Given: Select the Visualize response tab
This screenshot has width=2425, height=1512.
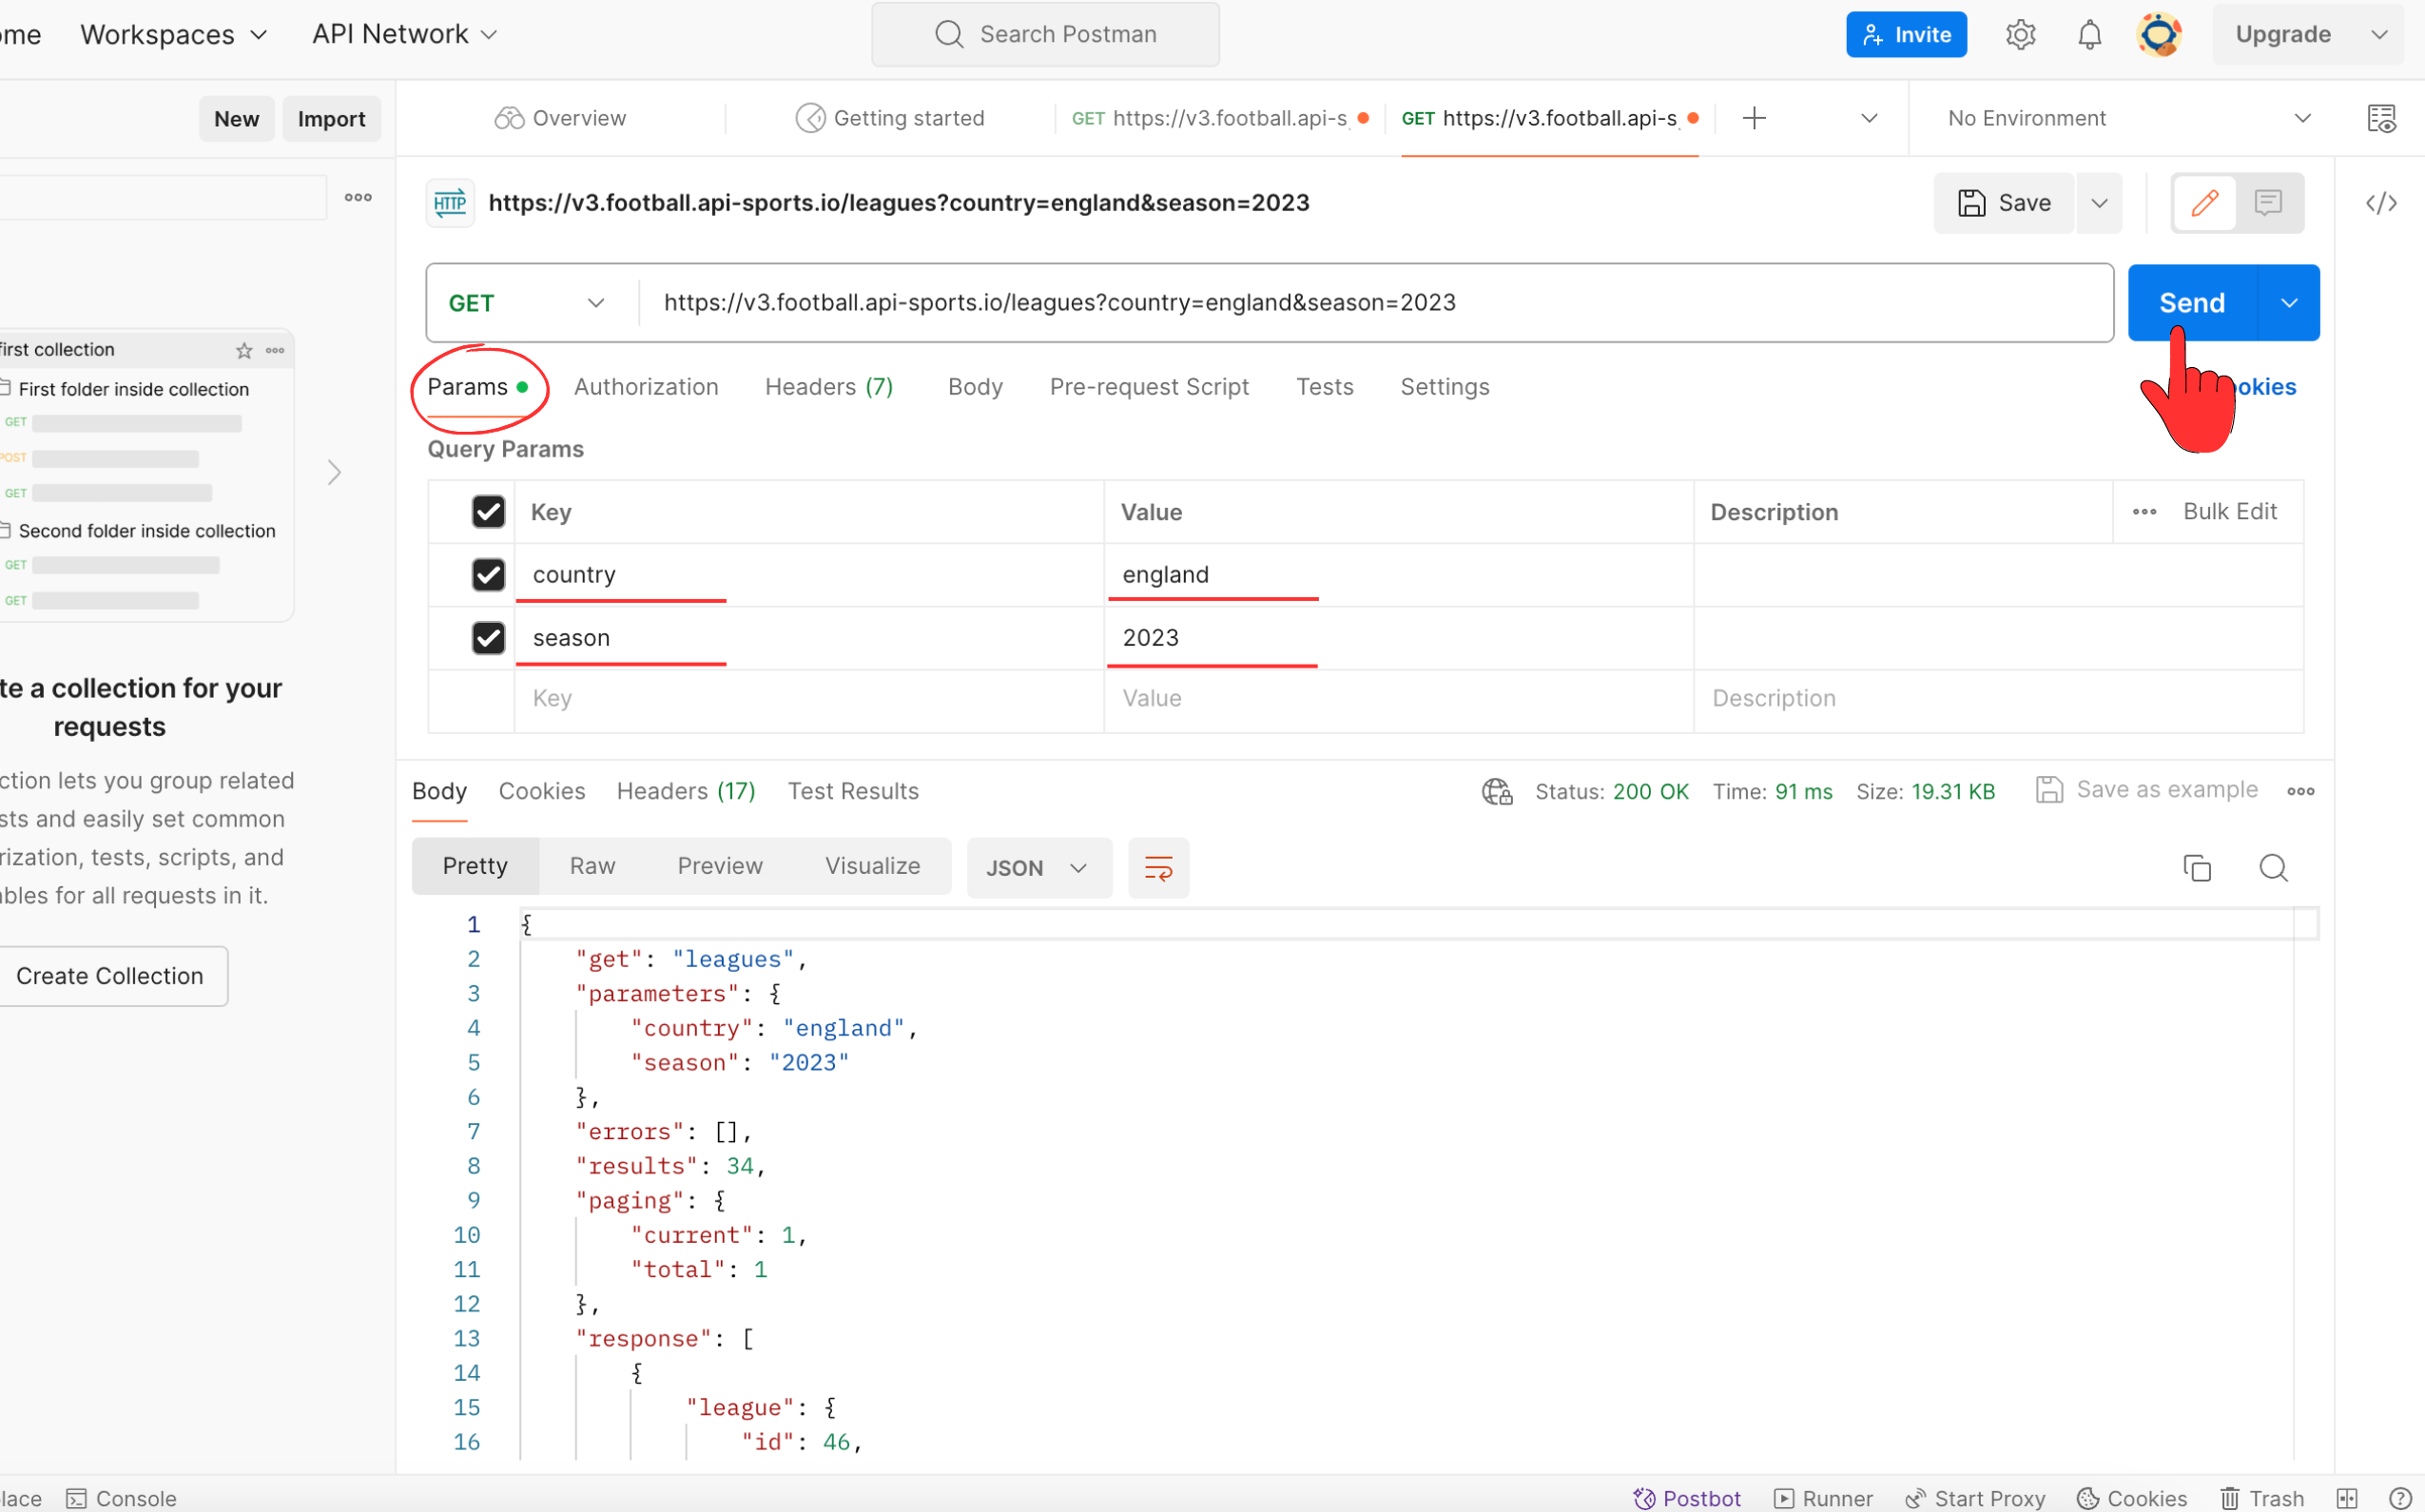Looking at the screenshot, I should tap(871, 865).
